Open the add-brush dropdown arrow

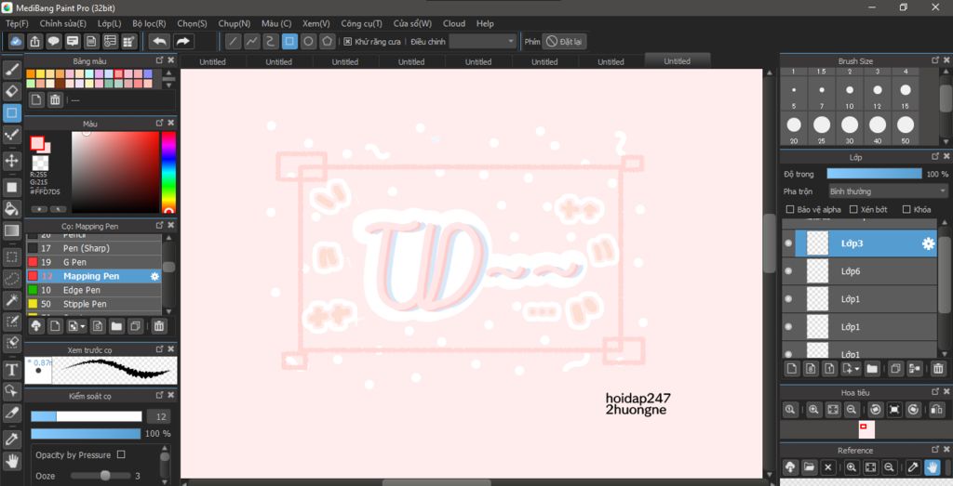(x=83, y=326)
